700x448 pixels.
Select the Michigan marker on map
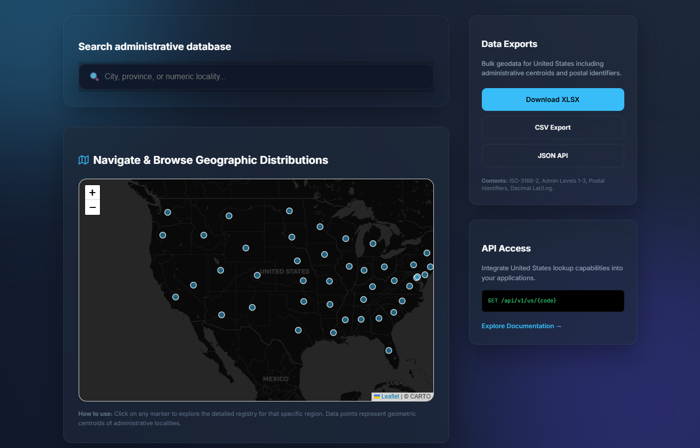coord(373,244)
